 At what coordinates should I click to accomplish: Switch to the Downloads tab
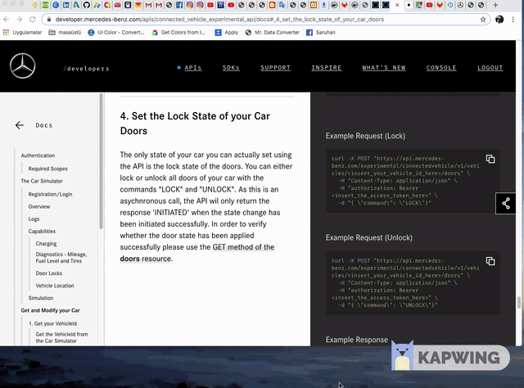pyautogui.click(x=324, y=5)
